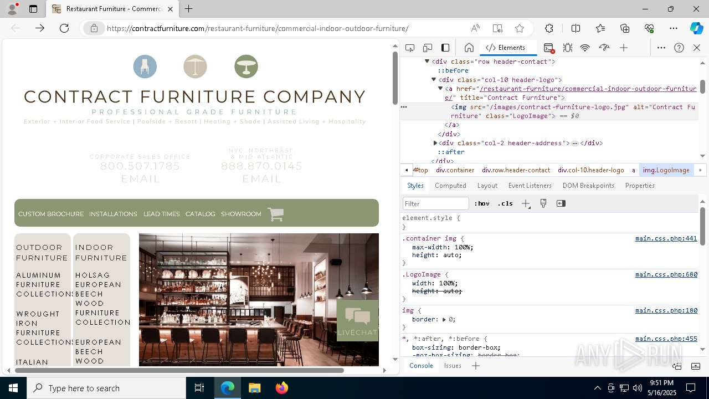Open the Collections icon
This screenshot has height=399, width=709.
(x=625, y=28)
